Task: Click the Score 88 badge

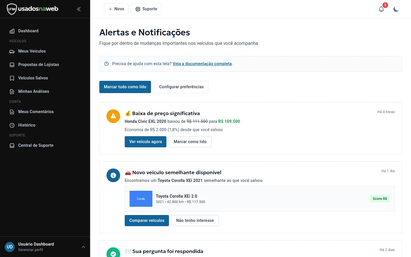Action: (380, 199)
